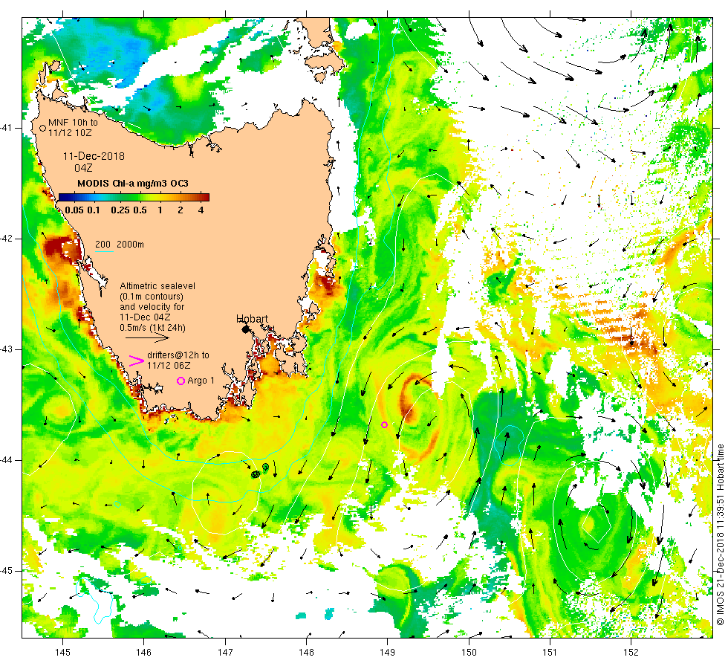Click the 0.5m/s velocity scale arrow

click(x=148, y=338)
